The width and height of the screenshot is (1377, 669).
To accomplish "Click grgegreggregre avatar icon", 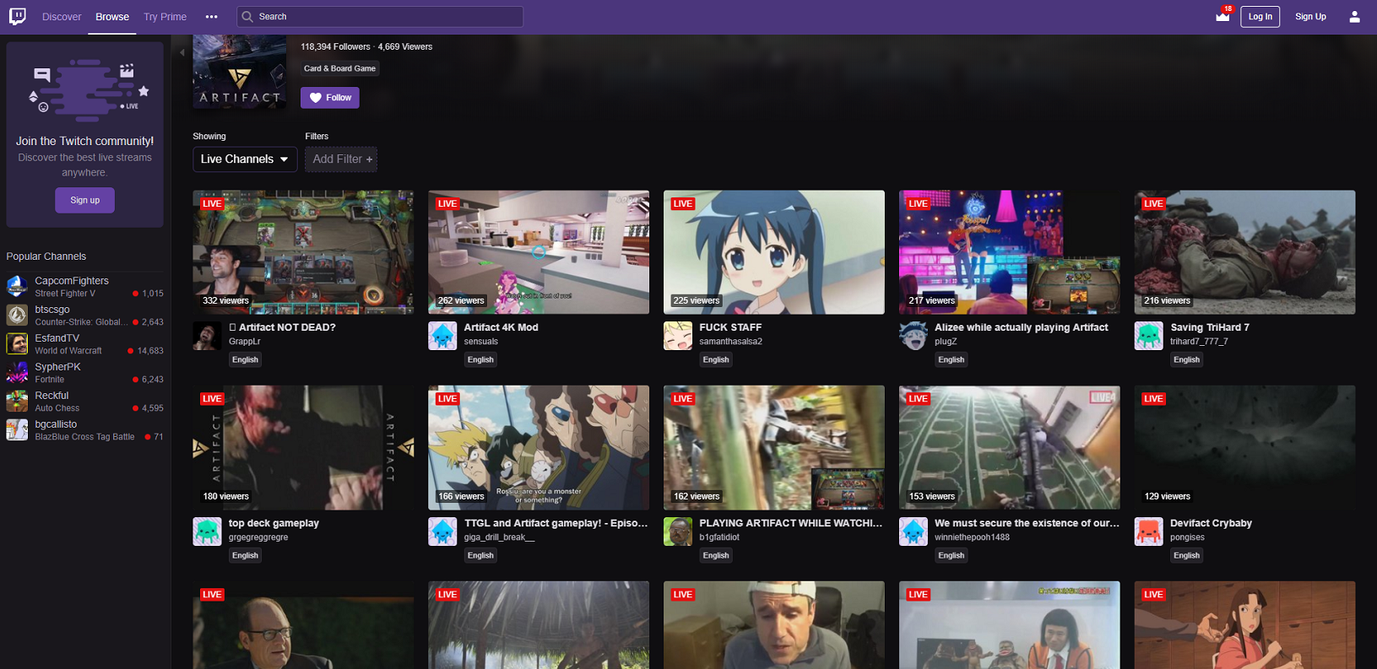I will pyautogui.click(x=207, y=531).
